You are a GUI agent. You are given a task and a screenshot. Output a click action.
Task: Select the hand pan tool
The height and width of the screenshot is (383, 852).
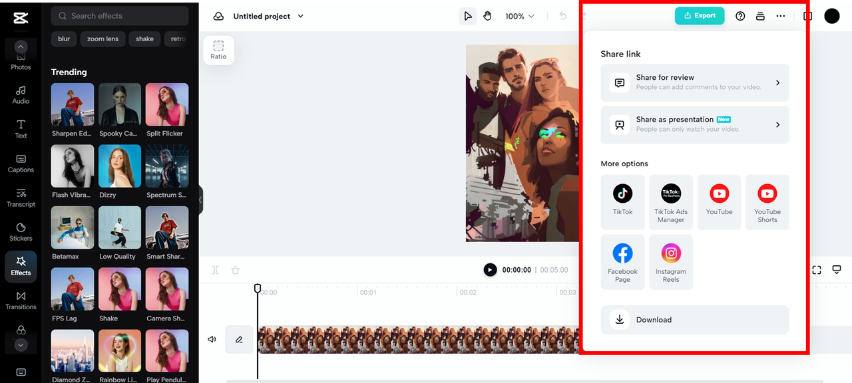[x=487, y=16]
